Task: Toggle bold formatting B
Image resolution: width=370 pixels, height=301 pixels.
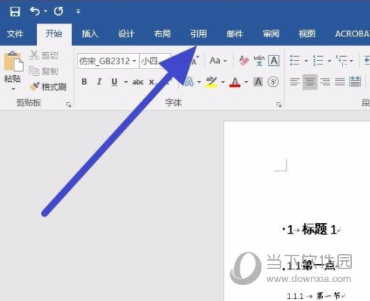Action: 84,82
